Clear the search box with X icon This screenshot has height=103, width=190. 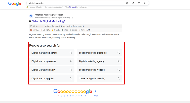tap(127, 3)
